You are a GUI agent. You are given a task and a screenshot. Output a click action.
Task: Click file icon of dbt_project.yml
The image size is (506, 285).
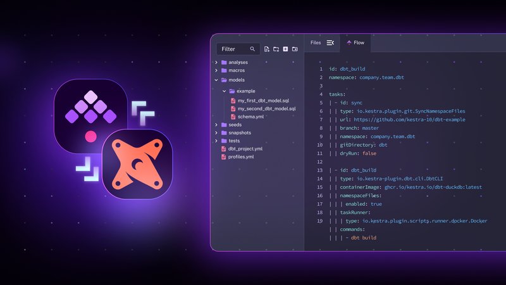tap(223, 149)
